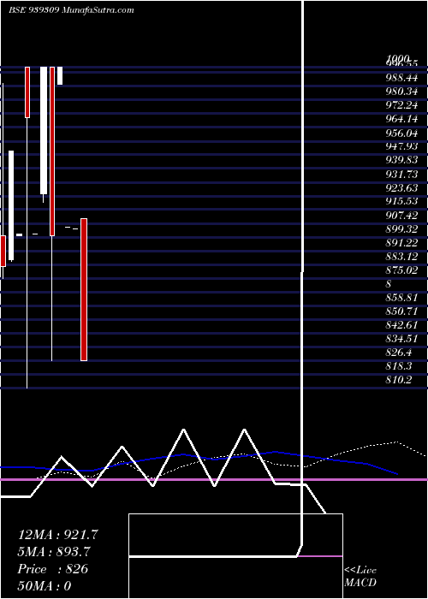The height and width of the screenshot is (599, 428).
Task: Choose the 907.42 price level label
Action: [401, 216]
